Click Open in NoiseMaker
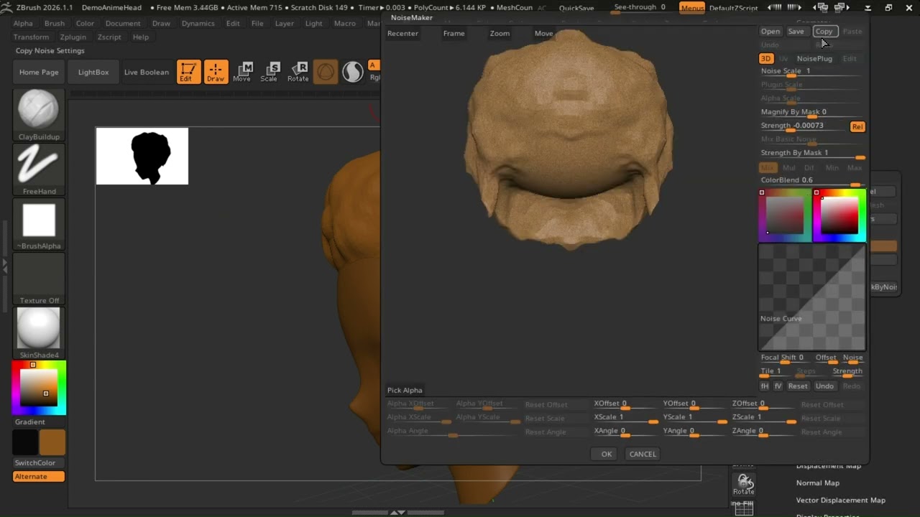The height and width of the screenshot is (517, 920). (770, 31)
